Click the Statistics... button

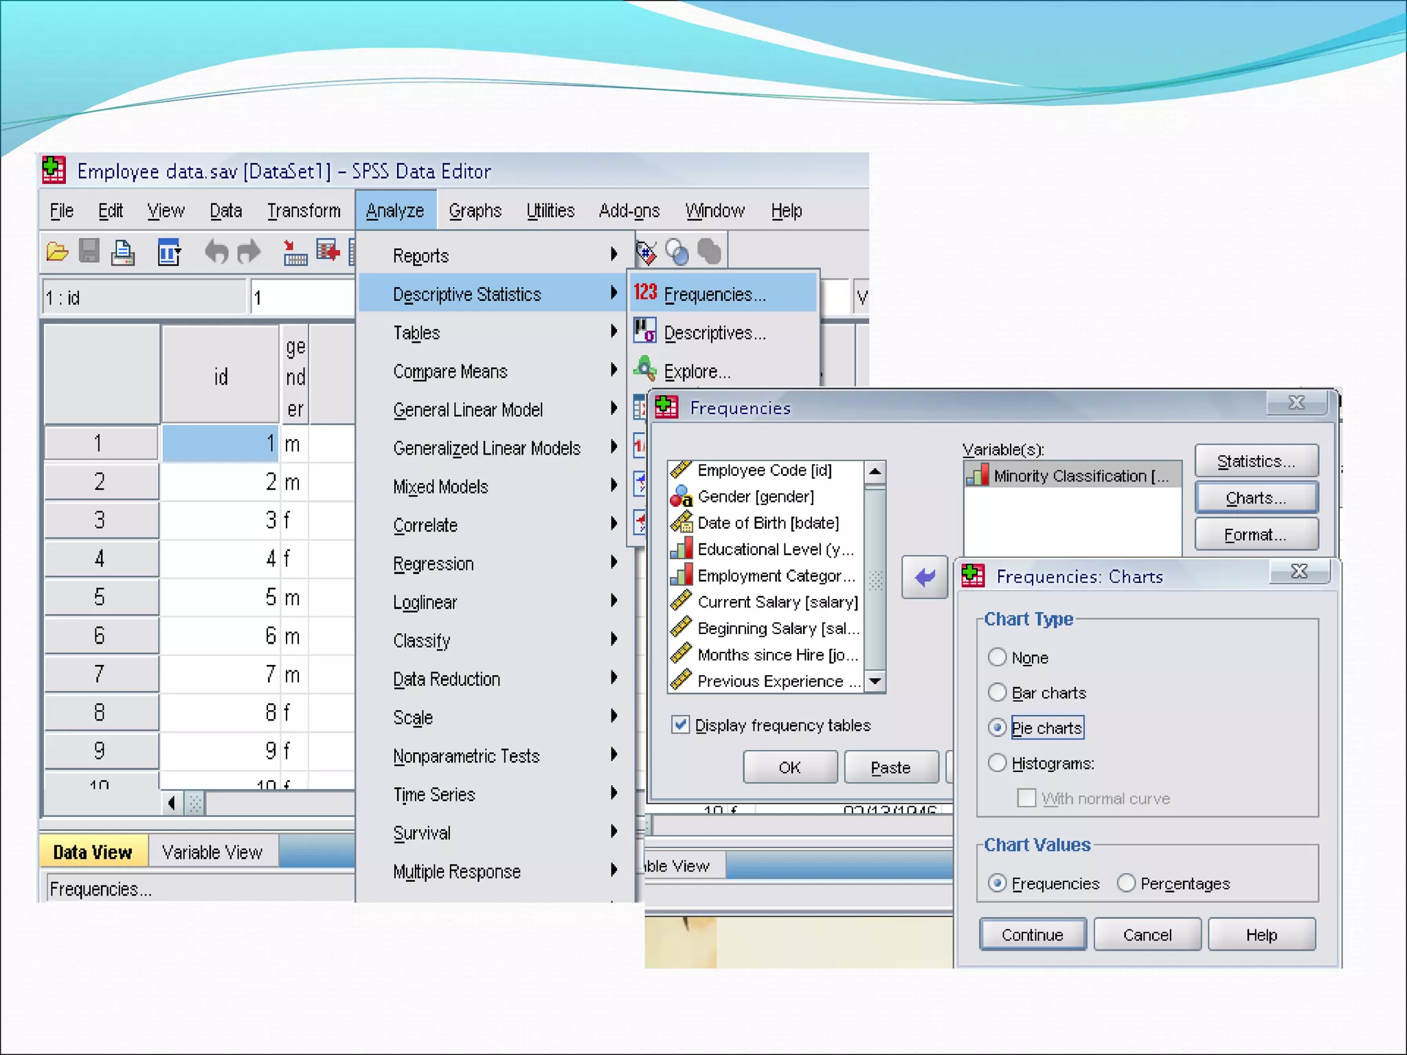coord(1256,461)
